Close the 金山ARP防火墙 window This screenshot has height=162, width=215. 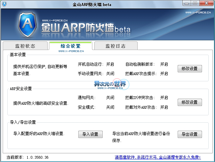206,3
